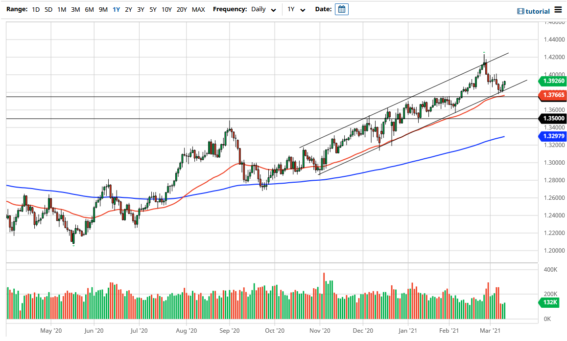Select the 6M range
Screen dimensions: 567x341
tap(89, 9)
